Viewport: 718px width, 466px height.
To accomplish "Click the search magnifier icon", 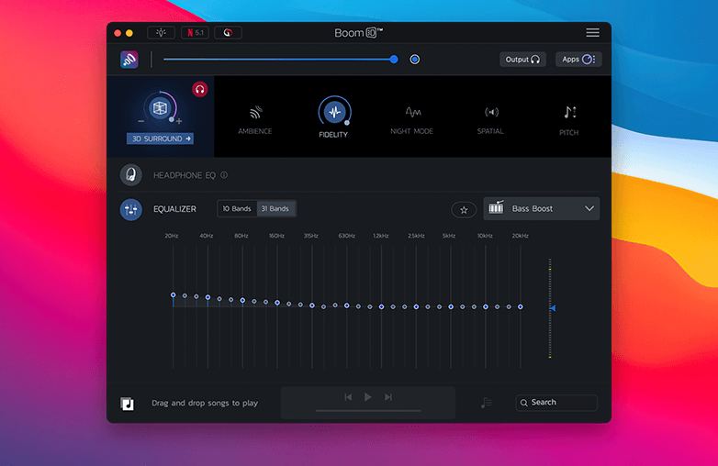I will pyautogui.click(x=524, y=403).
